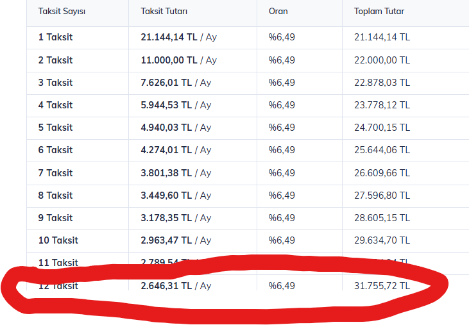The width and height of the screenshot is (469, 325).
Task: Select the 2.963,47 TL / Ay installment amount
Action: (176, 240)
